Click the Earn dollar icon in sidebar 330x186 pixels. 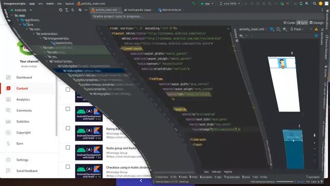pyautogui.click(x=8, y=144)
